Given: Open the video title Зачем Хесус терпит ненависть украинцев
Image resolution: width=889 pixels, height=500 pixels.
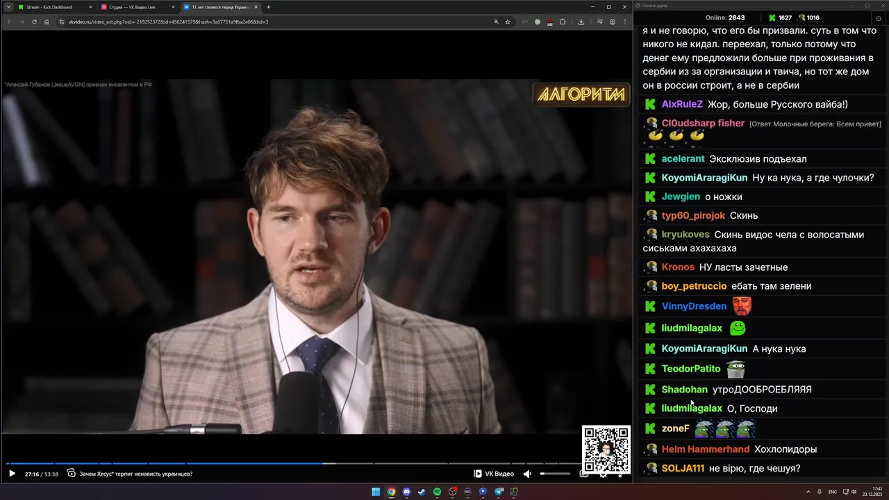Looking at the screenshot, I should [135, 474].
